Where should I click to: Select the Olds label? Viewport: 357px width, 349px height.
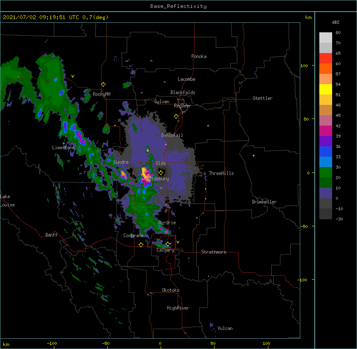pyautogui.click(x=161, y=163)
